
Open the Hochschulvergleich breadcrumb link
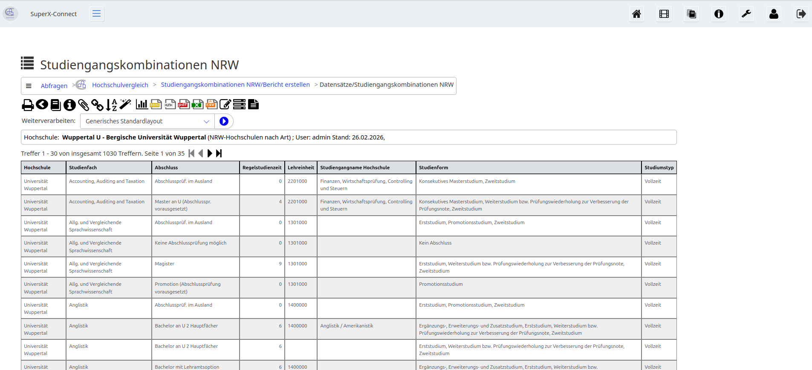pyautogui.click(x=120, y=85)
